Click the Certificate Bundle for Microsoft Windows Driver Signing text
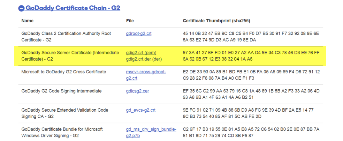 (x=62, y=132)
